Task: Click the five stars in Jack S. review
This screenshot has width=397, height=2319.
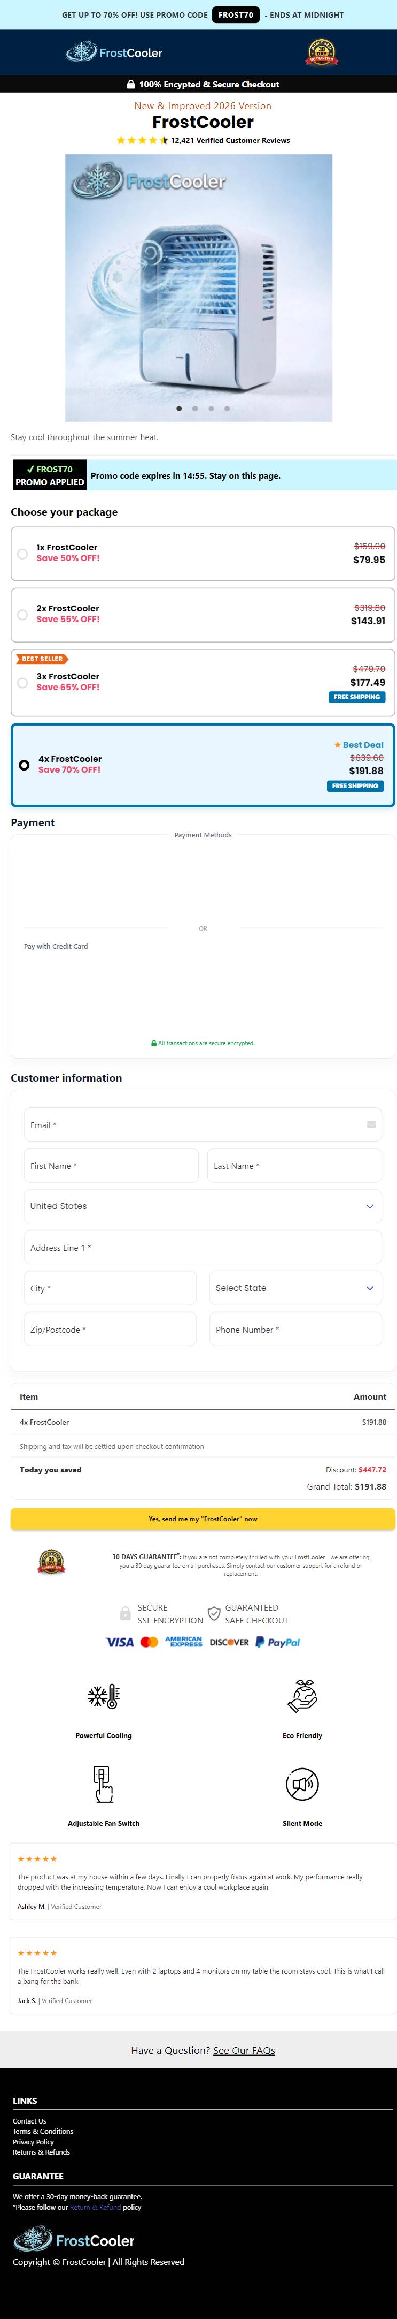Action: [37, 1953]
